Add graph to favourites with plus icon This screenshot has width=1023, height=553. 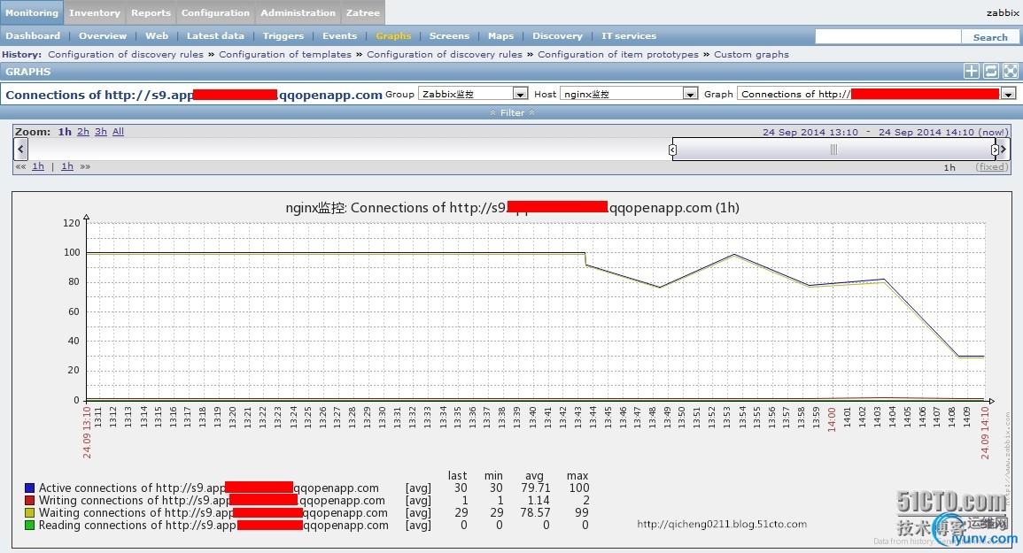tap(972, 71)
